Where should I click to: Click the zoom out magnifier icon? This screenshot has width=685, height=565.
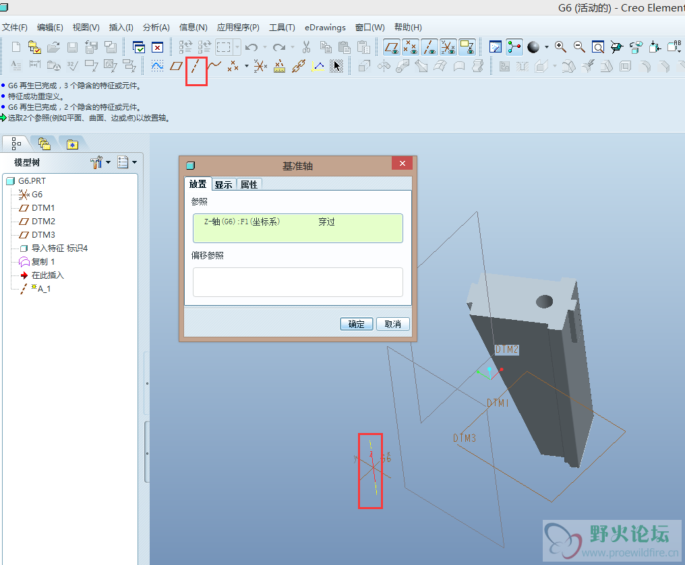(x=579, y=47)
